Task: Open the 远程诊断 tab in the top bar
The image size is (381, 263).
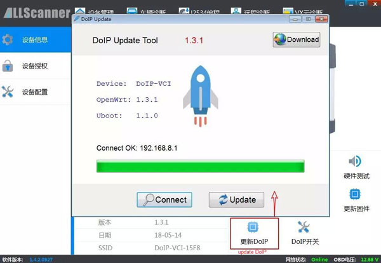Action: pyautogui.click(x=250, y=11)
